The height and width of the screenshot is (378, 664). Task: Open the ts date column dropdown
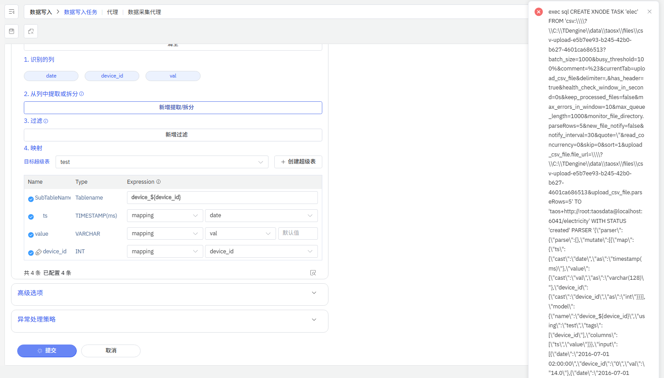click(x=261, y=215)
